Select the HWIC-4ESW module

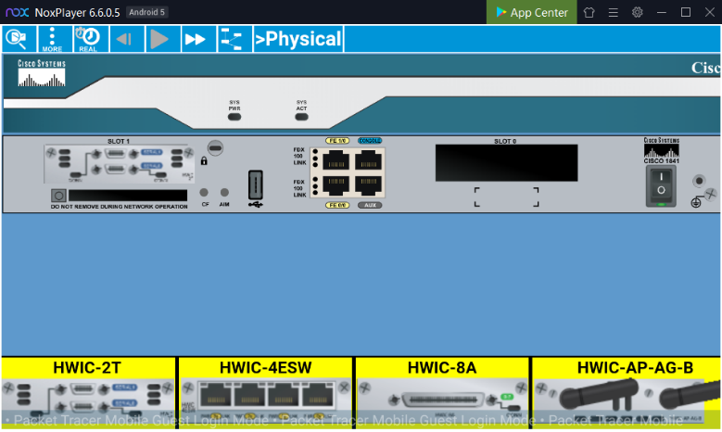[265, 392]
